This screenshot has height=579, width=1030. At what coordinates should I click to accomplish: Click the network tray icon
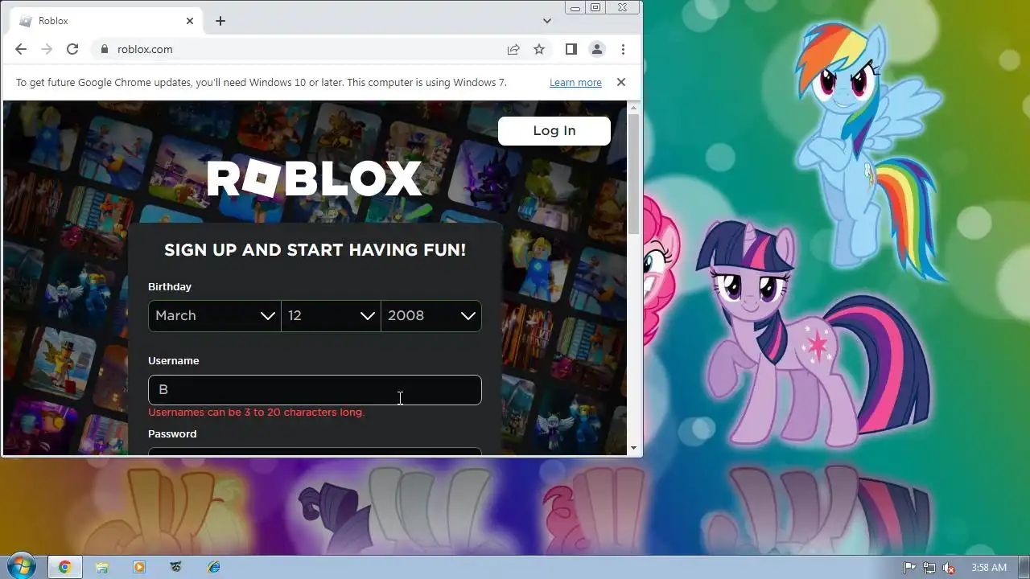929,568
